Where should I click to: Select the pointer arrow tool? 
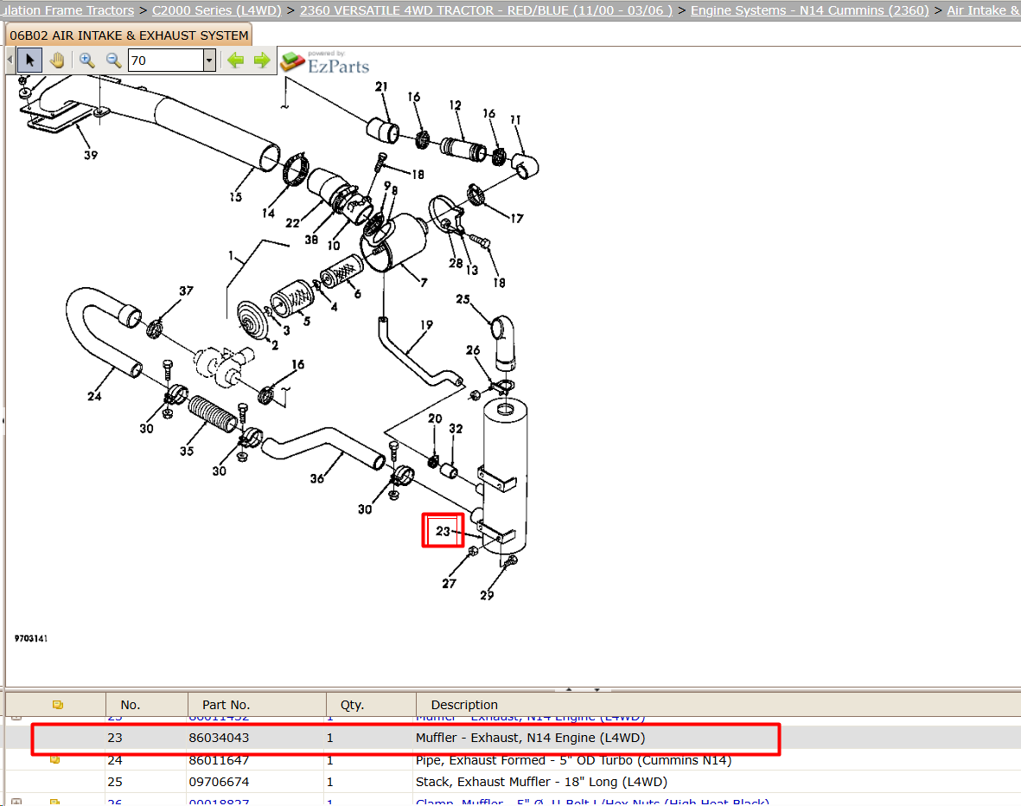(x=29, y=61)
